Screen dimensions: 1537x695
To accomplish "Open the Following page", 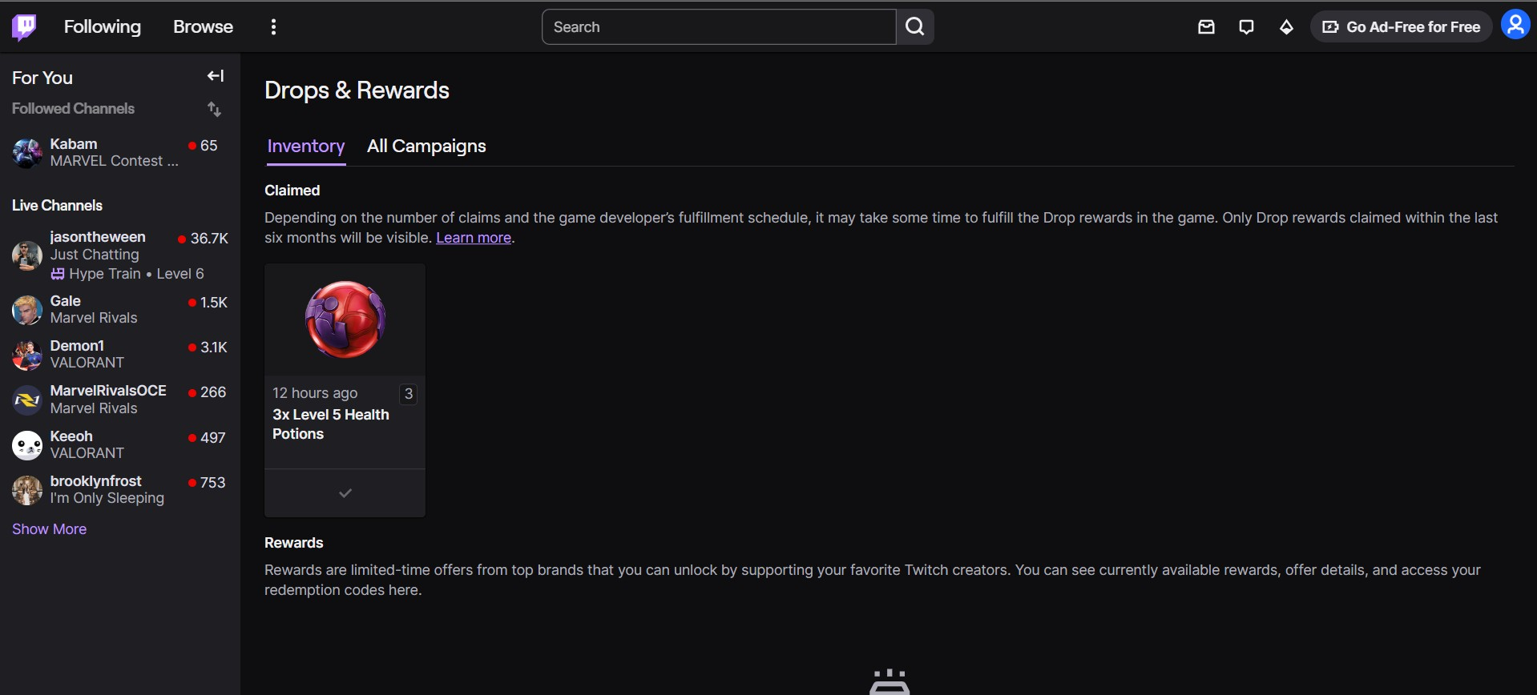I will click(103, 26).
